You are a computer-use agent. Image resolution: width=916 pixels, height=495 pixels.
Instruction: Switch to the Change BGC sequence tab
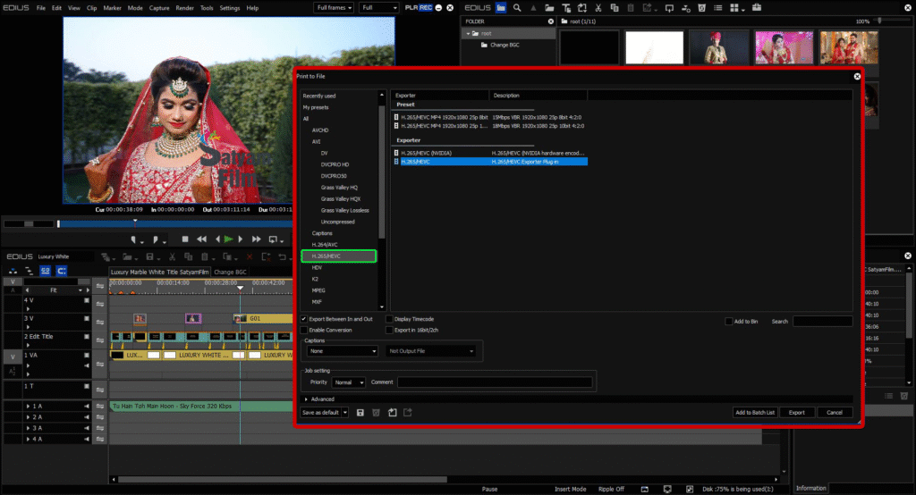[x=230, y=272]
